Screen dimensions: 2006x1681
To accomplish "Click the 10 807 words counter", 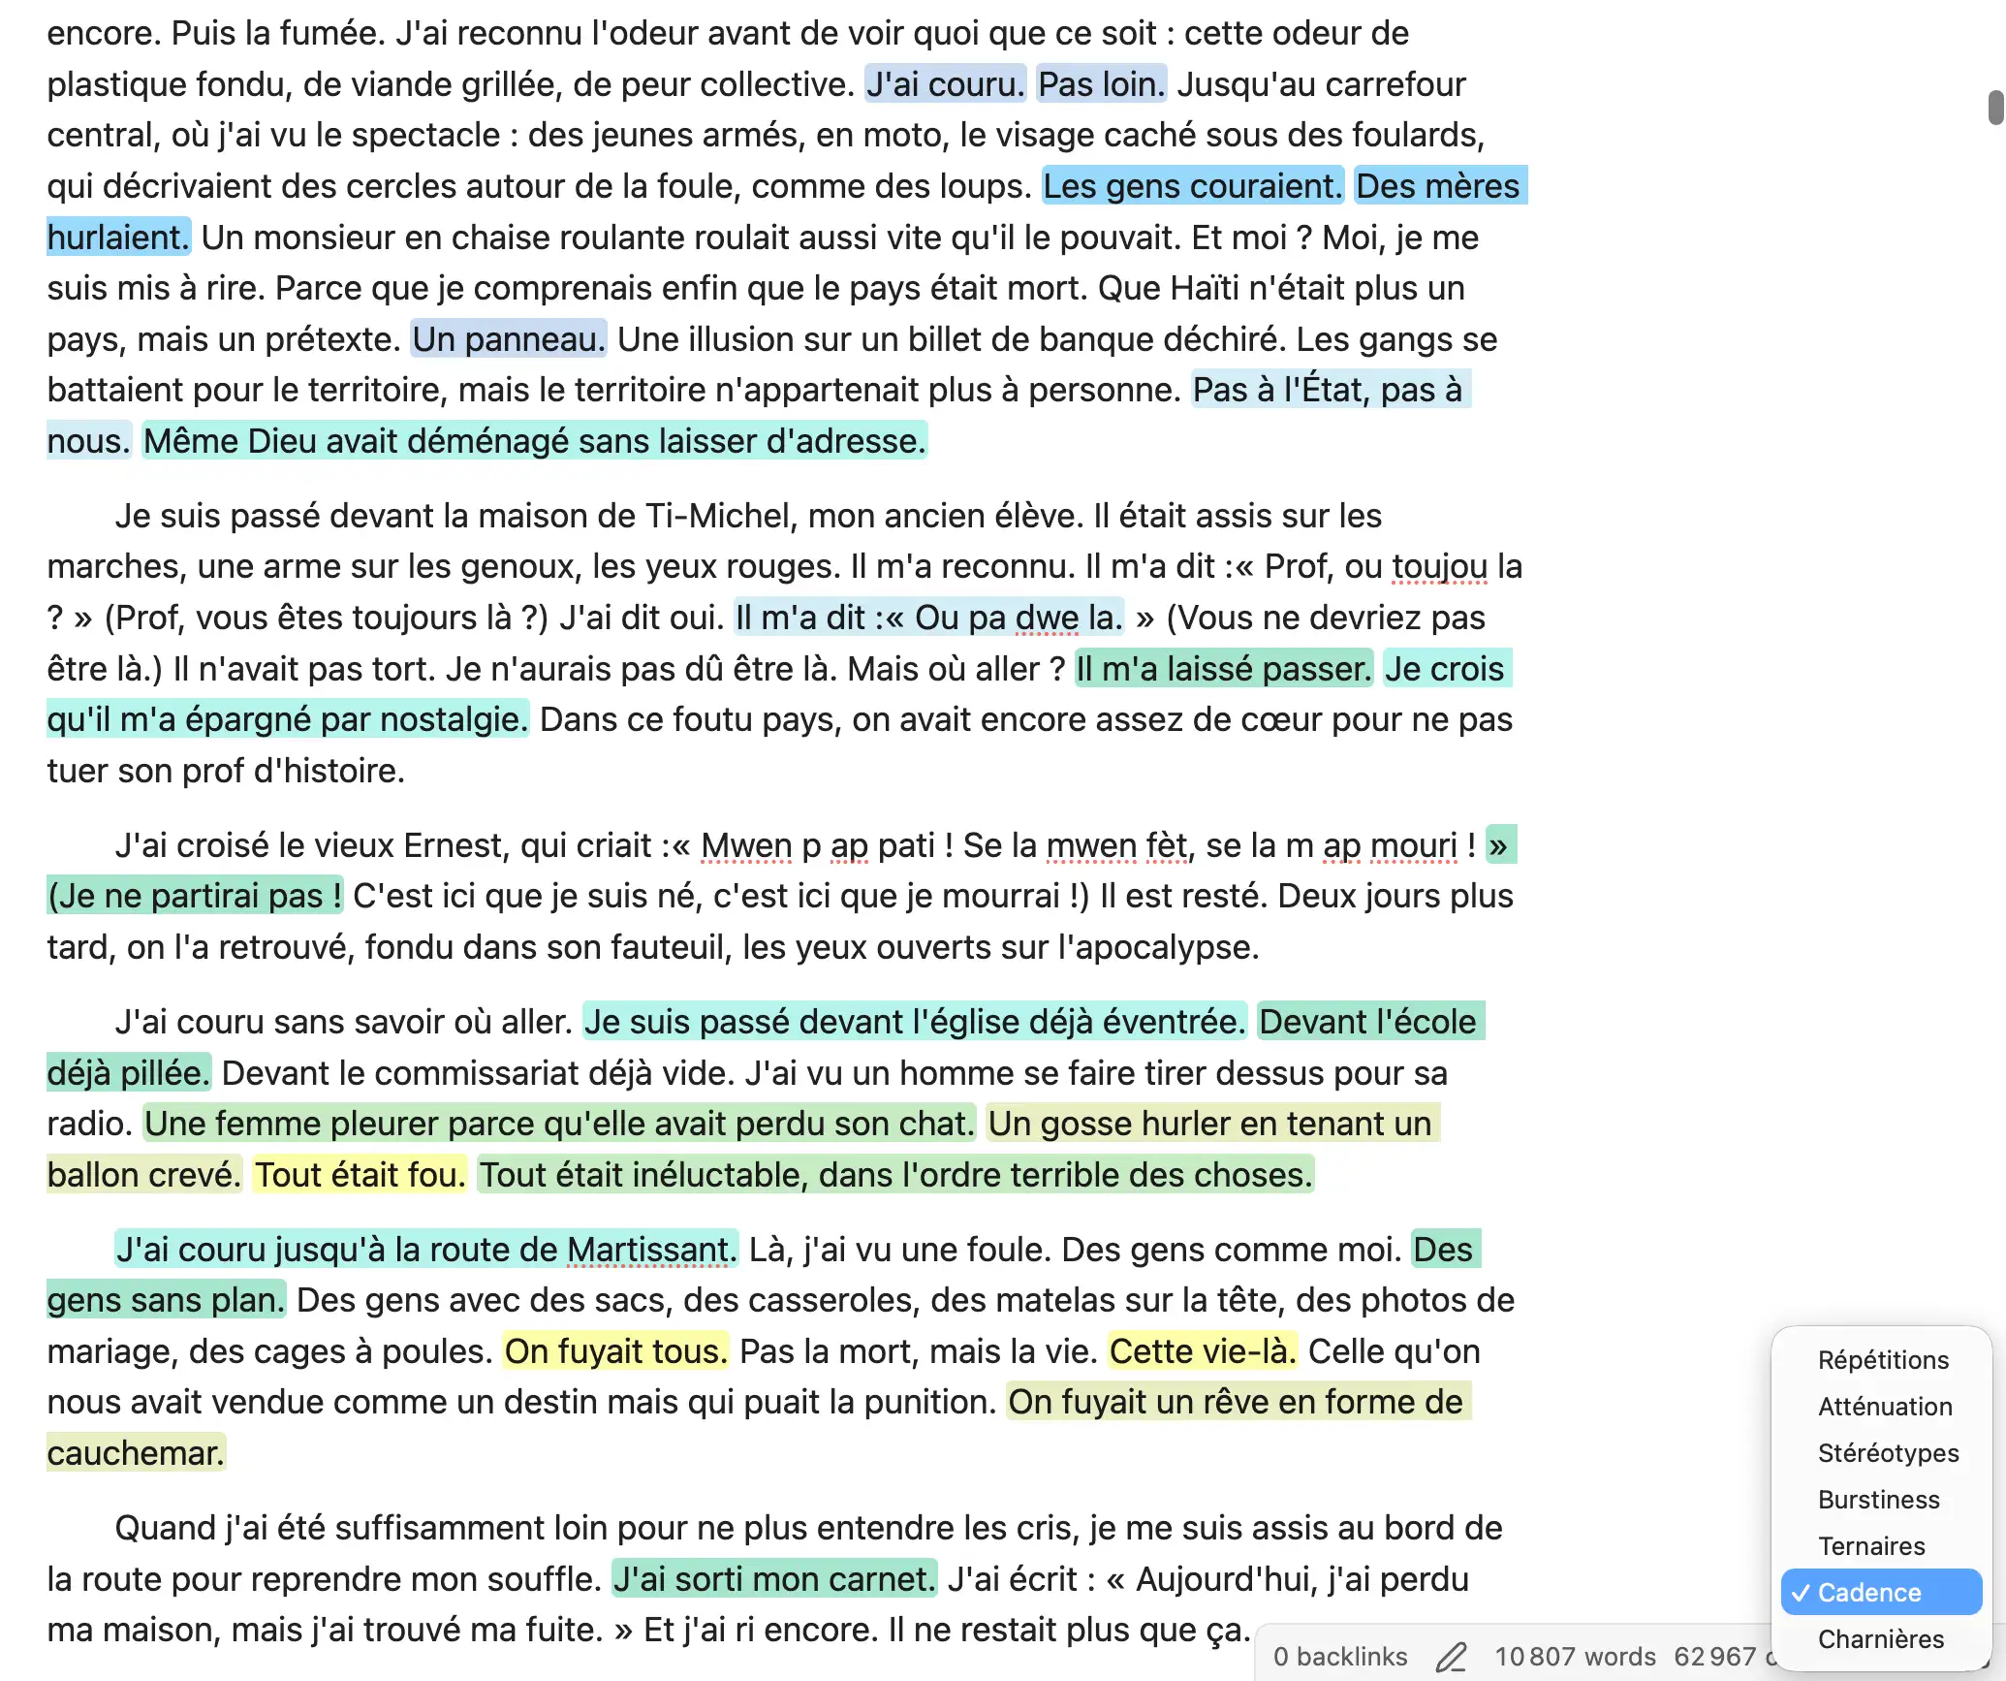I will 1575,1657.
